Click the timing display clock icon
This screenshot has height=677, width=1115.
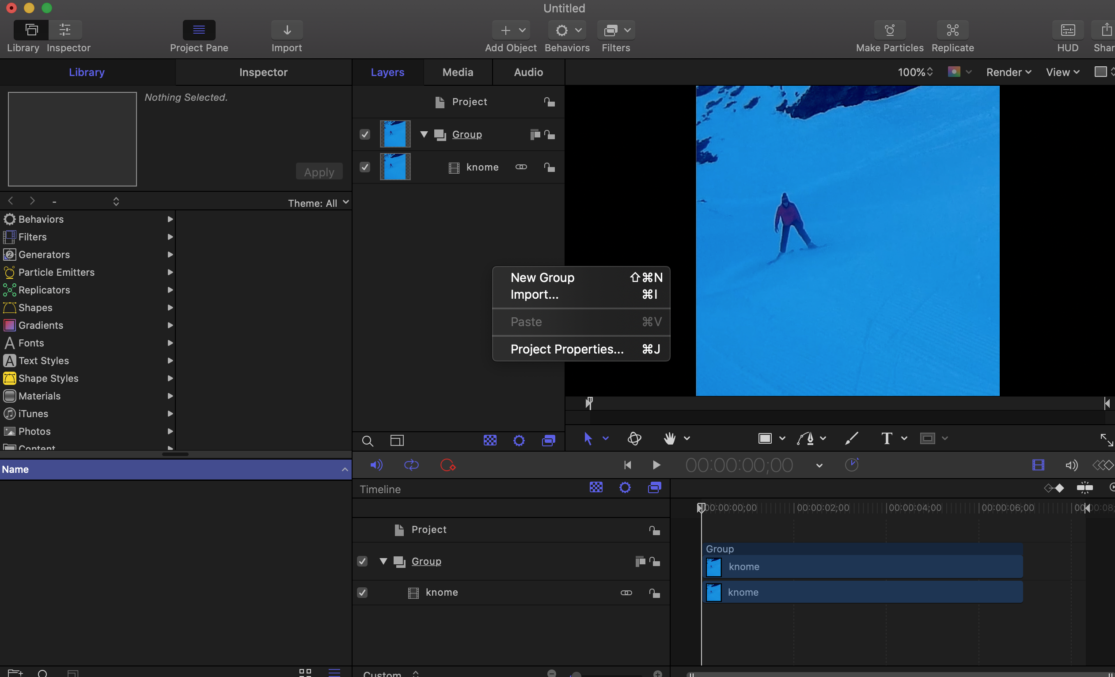tap(852, 464)
